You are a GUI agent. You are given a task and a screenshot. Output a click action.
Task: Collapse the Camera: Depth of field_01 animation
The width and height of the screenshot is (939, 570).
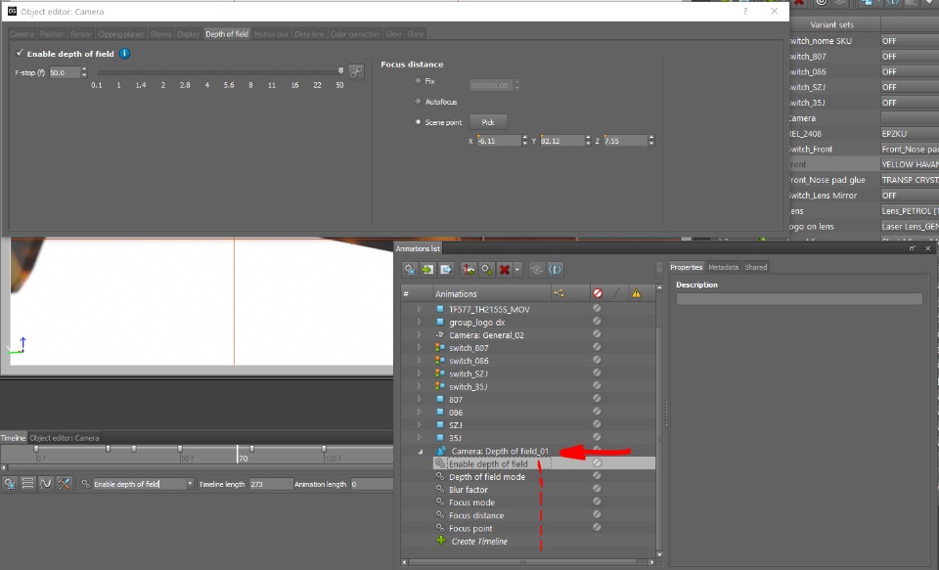(x=422, y=451)
